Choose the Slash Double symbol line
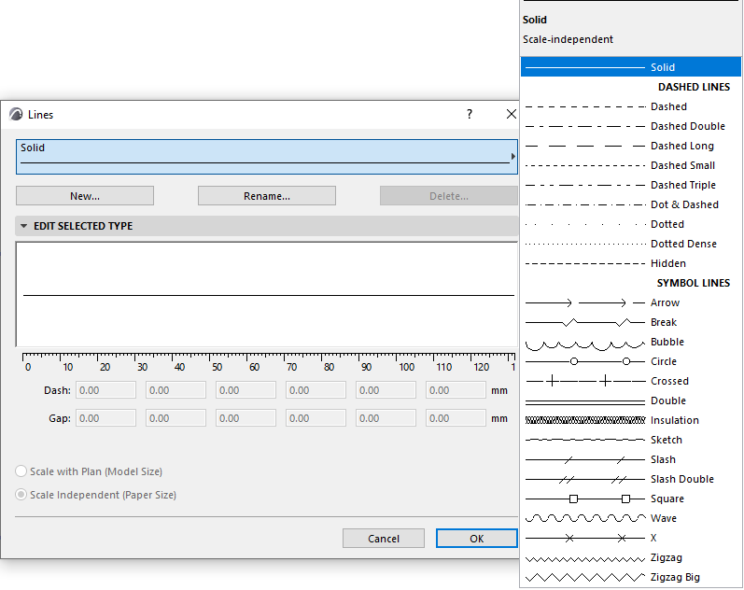 (x=631, y=479)
